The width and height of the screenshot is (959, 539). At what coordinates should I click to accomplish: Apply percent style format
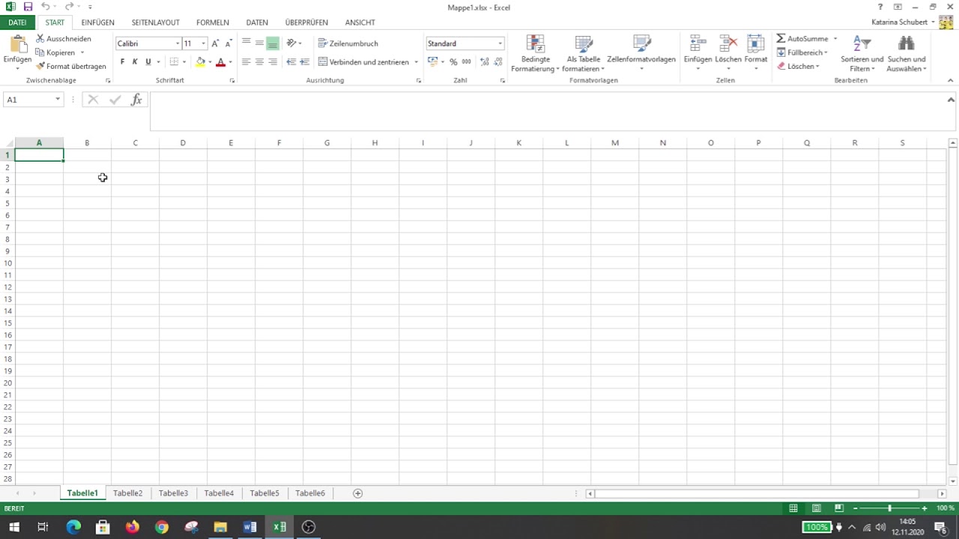click(x=453, y=62)
